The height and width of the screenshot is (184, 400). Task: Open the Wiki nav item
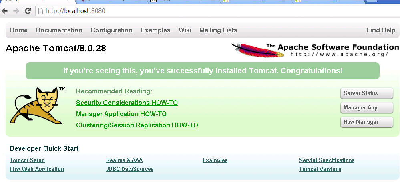click(x=185, y=30)
